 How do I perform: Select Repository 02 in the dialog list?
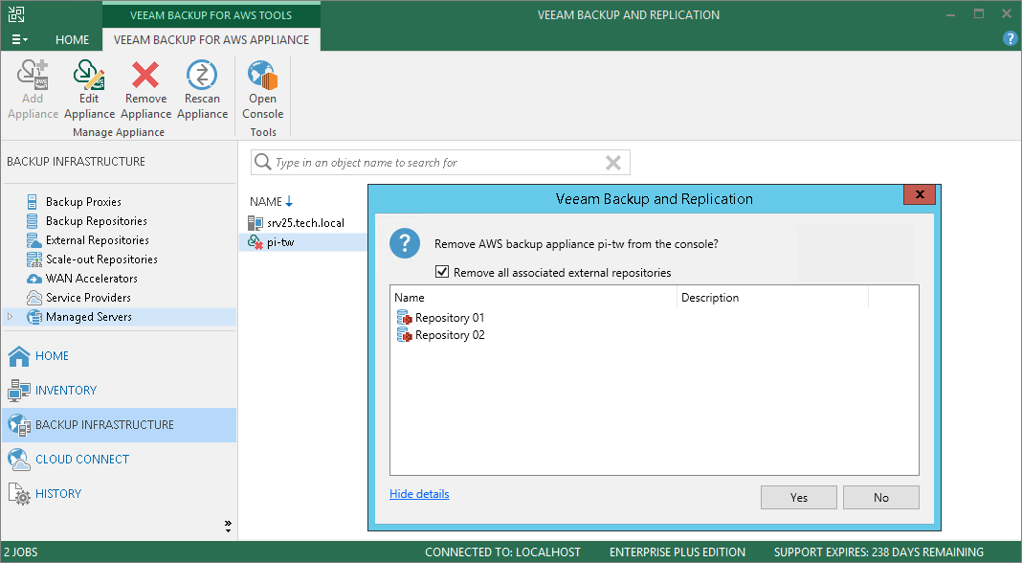(450, 335)
